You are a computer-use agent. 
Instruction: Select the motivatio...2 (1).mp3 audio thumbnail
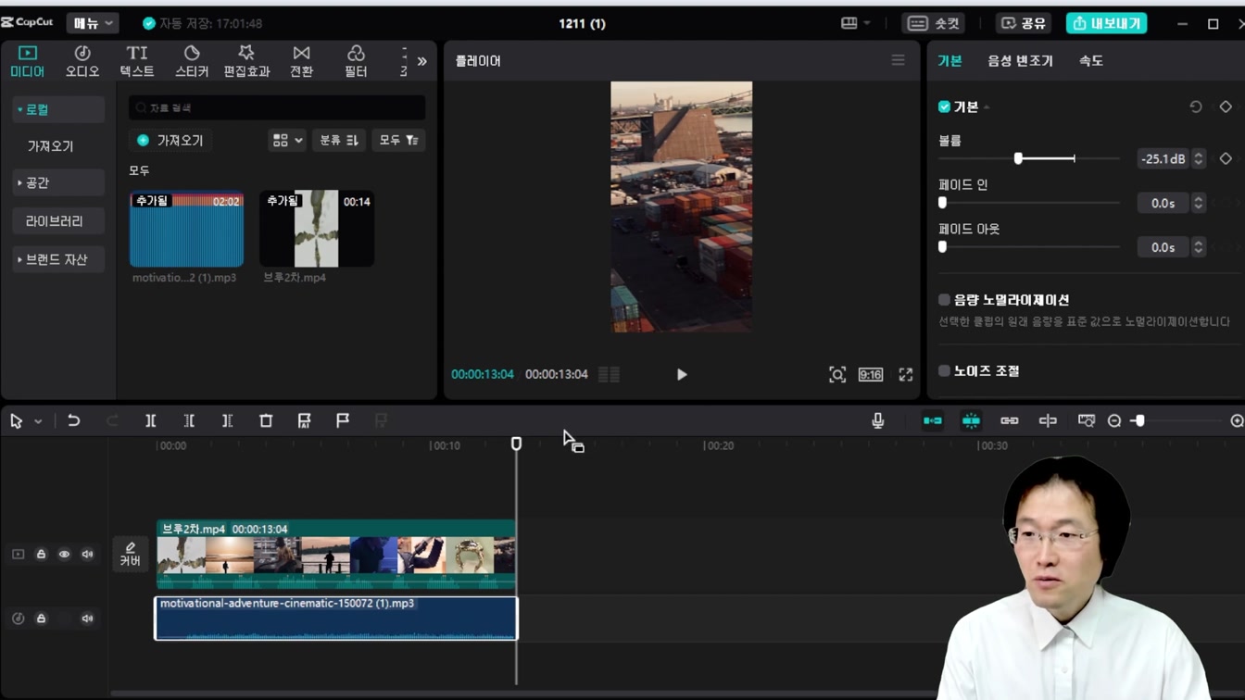pyautogui.click(x=186, y=230)
